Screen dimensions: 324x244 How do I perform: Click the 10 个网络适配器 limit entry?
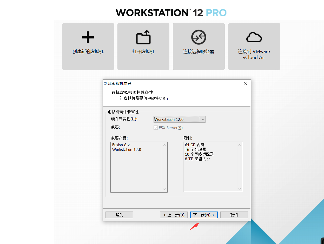[x=199, y=154]
